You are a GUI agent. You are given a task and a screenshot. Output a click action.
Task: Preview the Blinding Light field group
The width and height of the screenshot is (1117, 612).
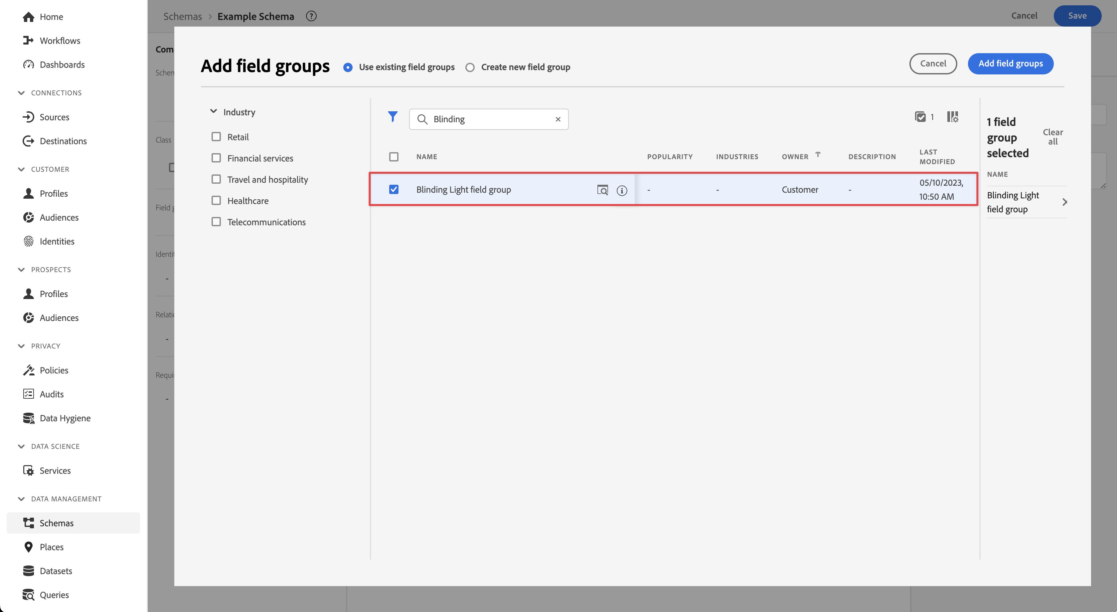pyautogui.click(x=602, y=190)
